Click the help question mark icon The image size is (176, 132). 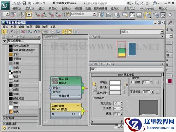[x=155, y=3]
